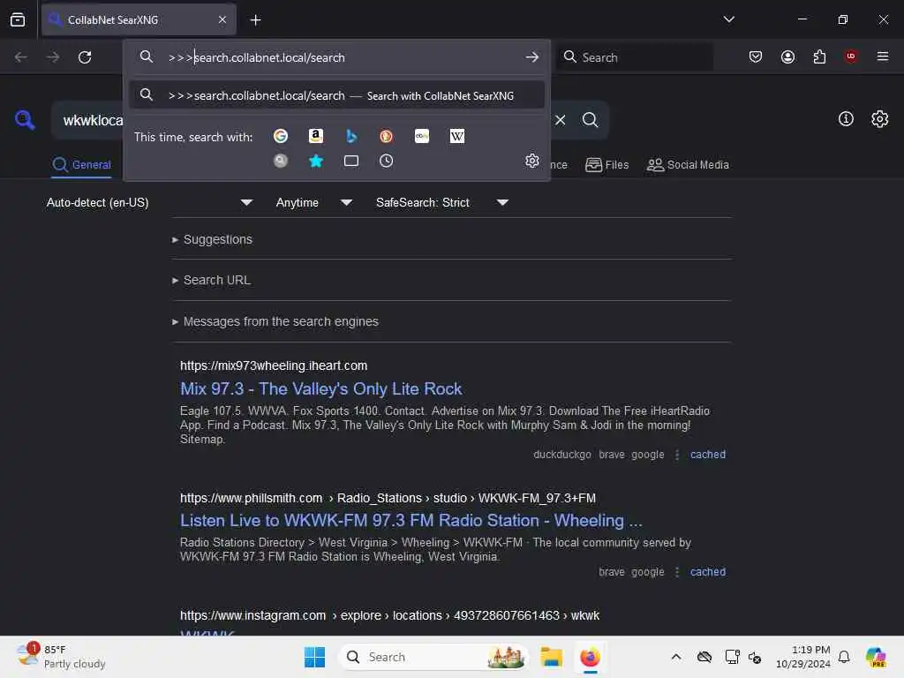Search with Google one-off engine icon
Screen dimensions: 904x678
[281, 136]
